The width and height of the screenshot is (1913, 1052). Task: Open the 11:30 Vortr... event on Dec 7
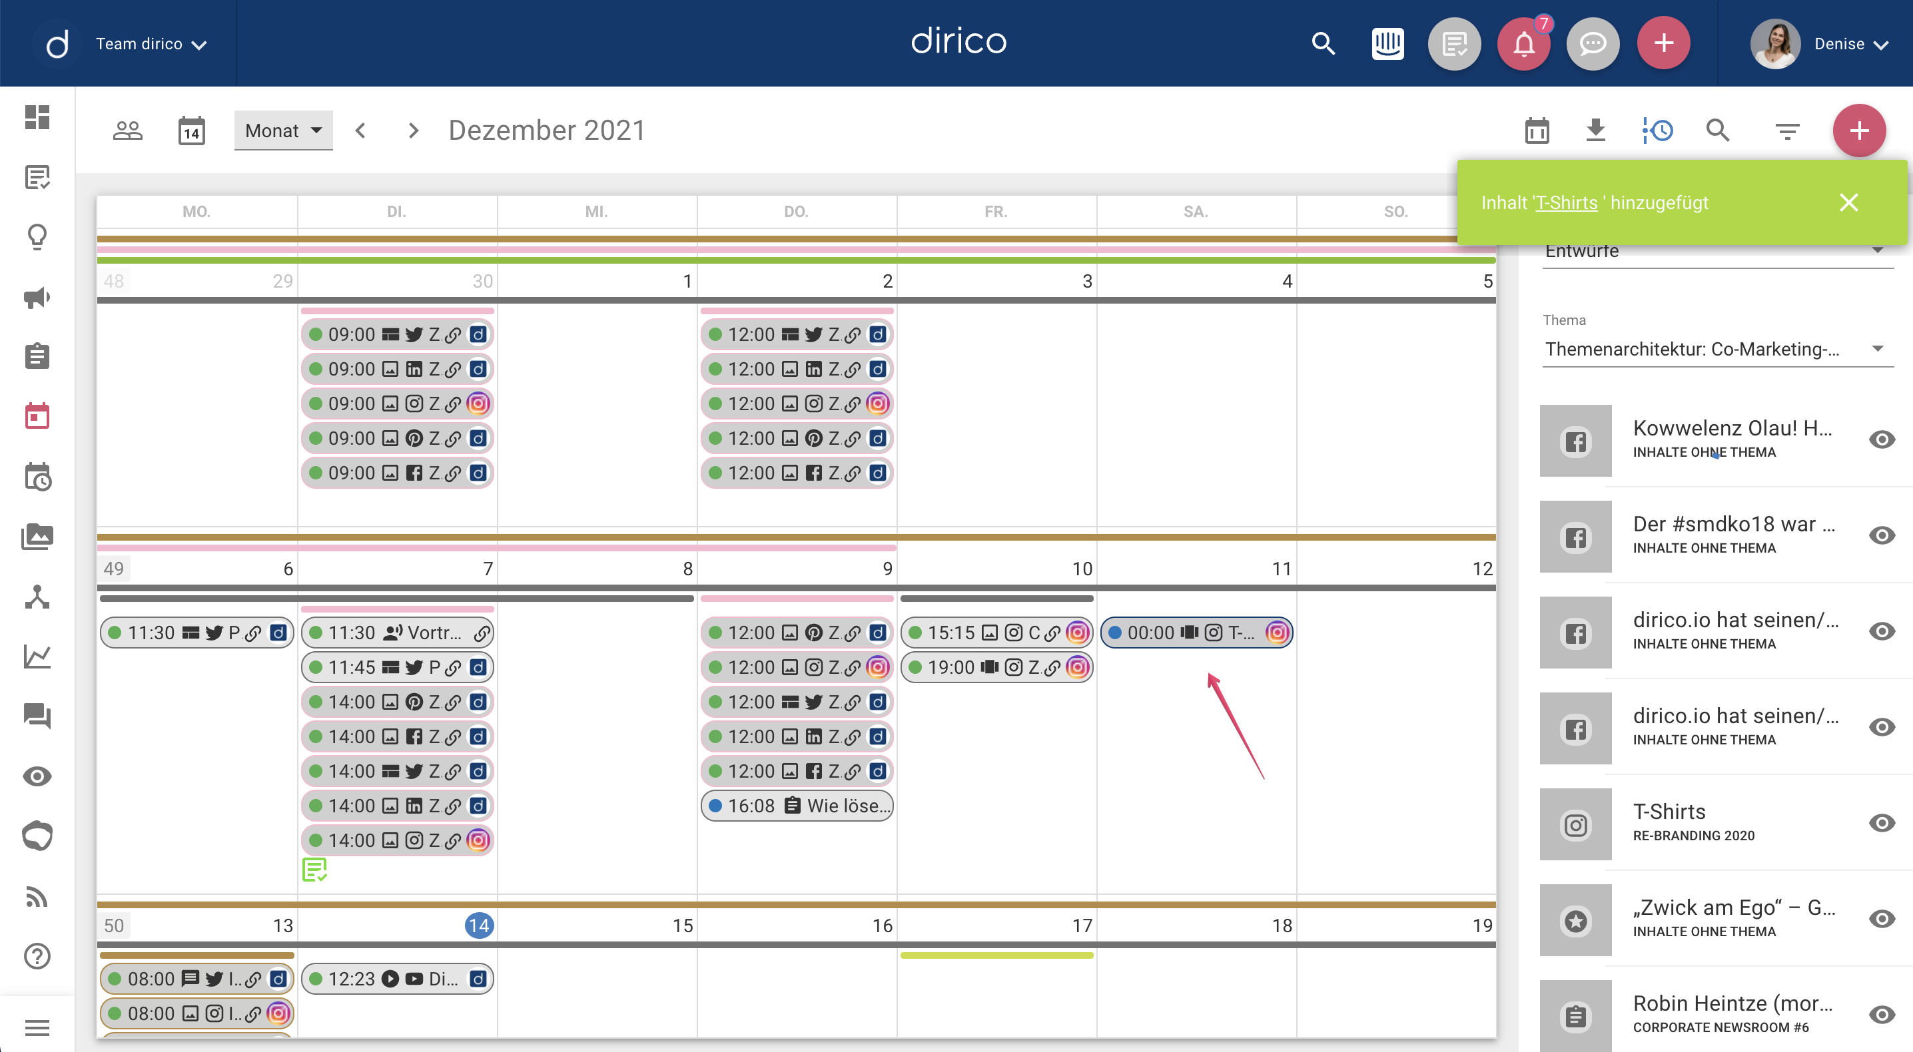(397, 633)
